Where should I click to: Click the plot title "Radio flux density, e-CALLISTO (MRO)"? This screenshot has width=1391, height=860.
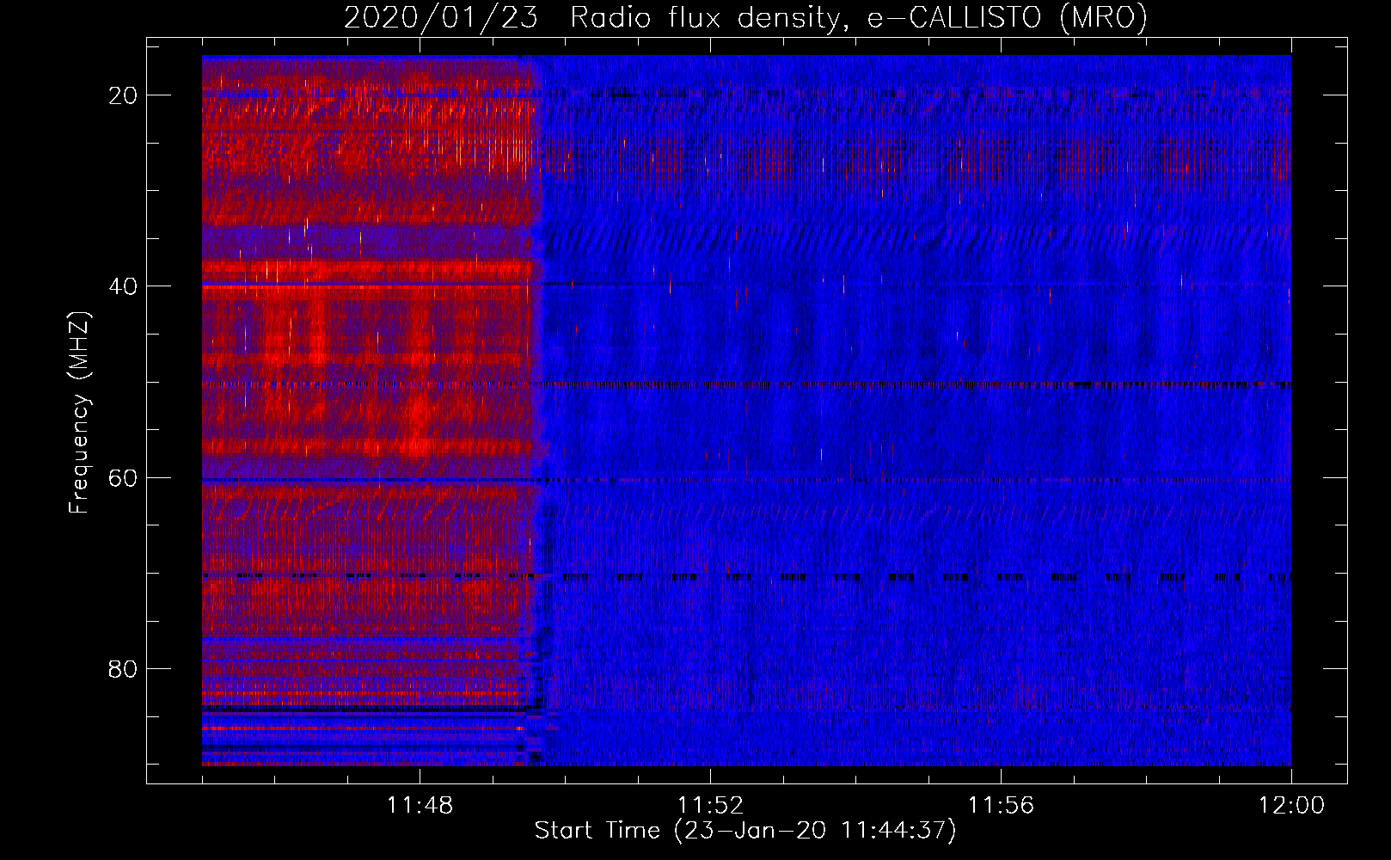[x=859, y=17]
